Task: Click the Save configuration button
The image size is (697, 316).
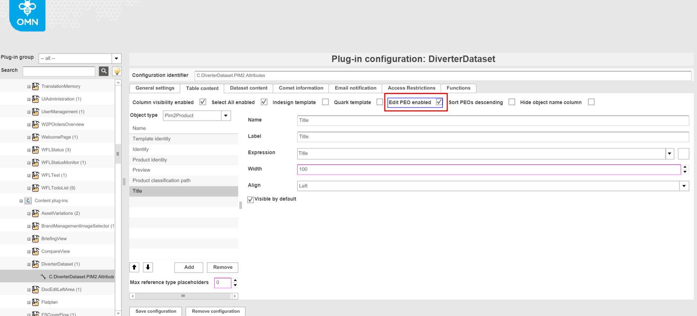Action: point(156,311)
